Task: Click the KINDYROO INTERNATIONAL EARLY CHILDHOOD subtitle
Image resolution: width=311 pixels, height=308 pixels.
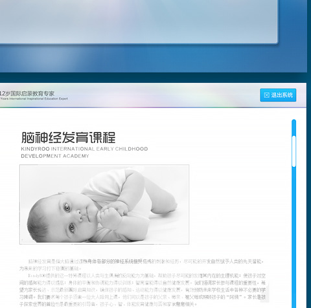Action: 84,149
